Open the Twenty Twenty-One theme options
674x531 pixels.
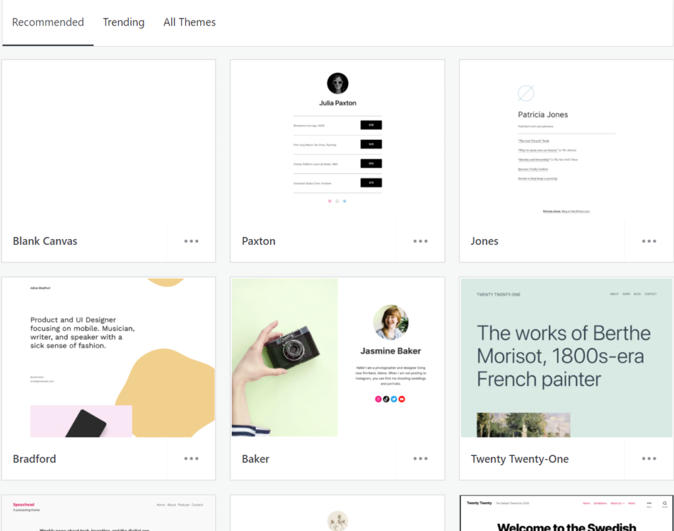(649, 459)
